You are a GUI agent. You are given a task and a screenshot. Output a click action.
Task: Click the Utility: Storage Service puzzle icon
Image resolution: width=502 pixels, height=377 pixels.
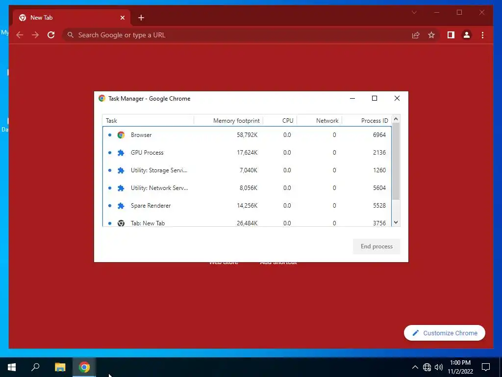[x=121, y=170]
